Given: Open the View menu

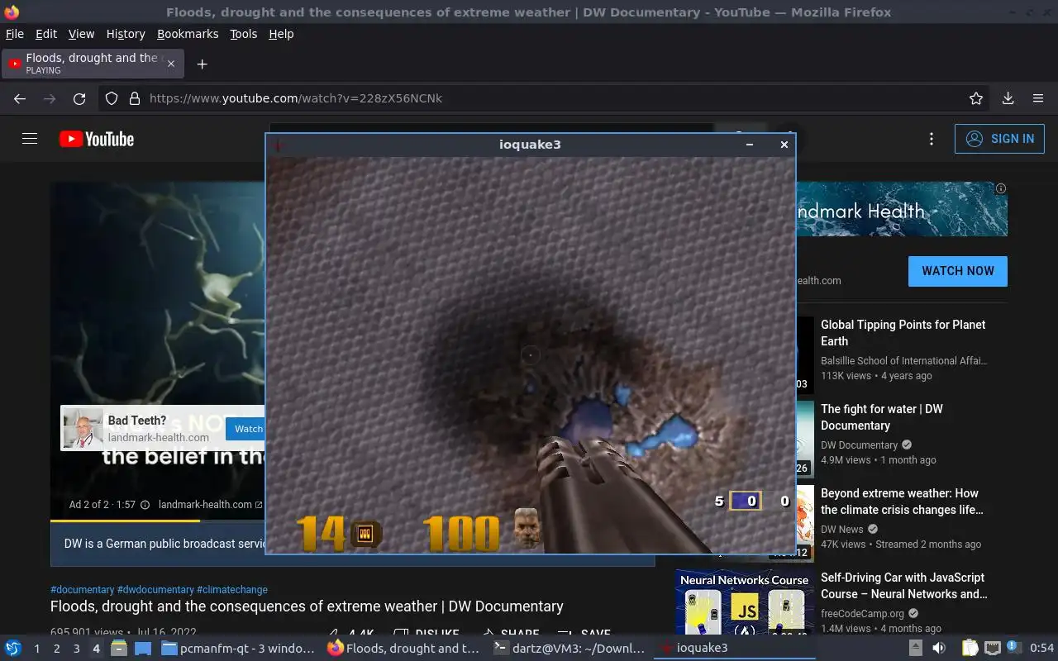Looking at the screenshot, I should click(81, 34).
